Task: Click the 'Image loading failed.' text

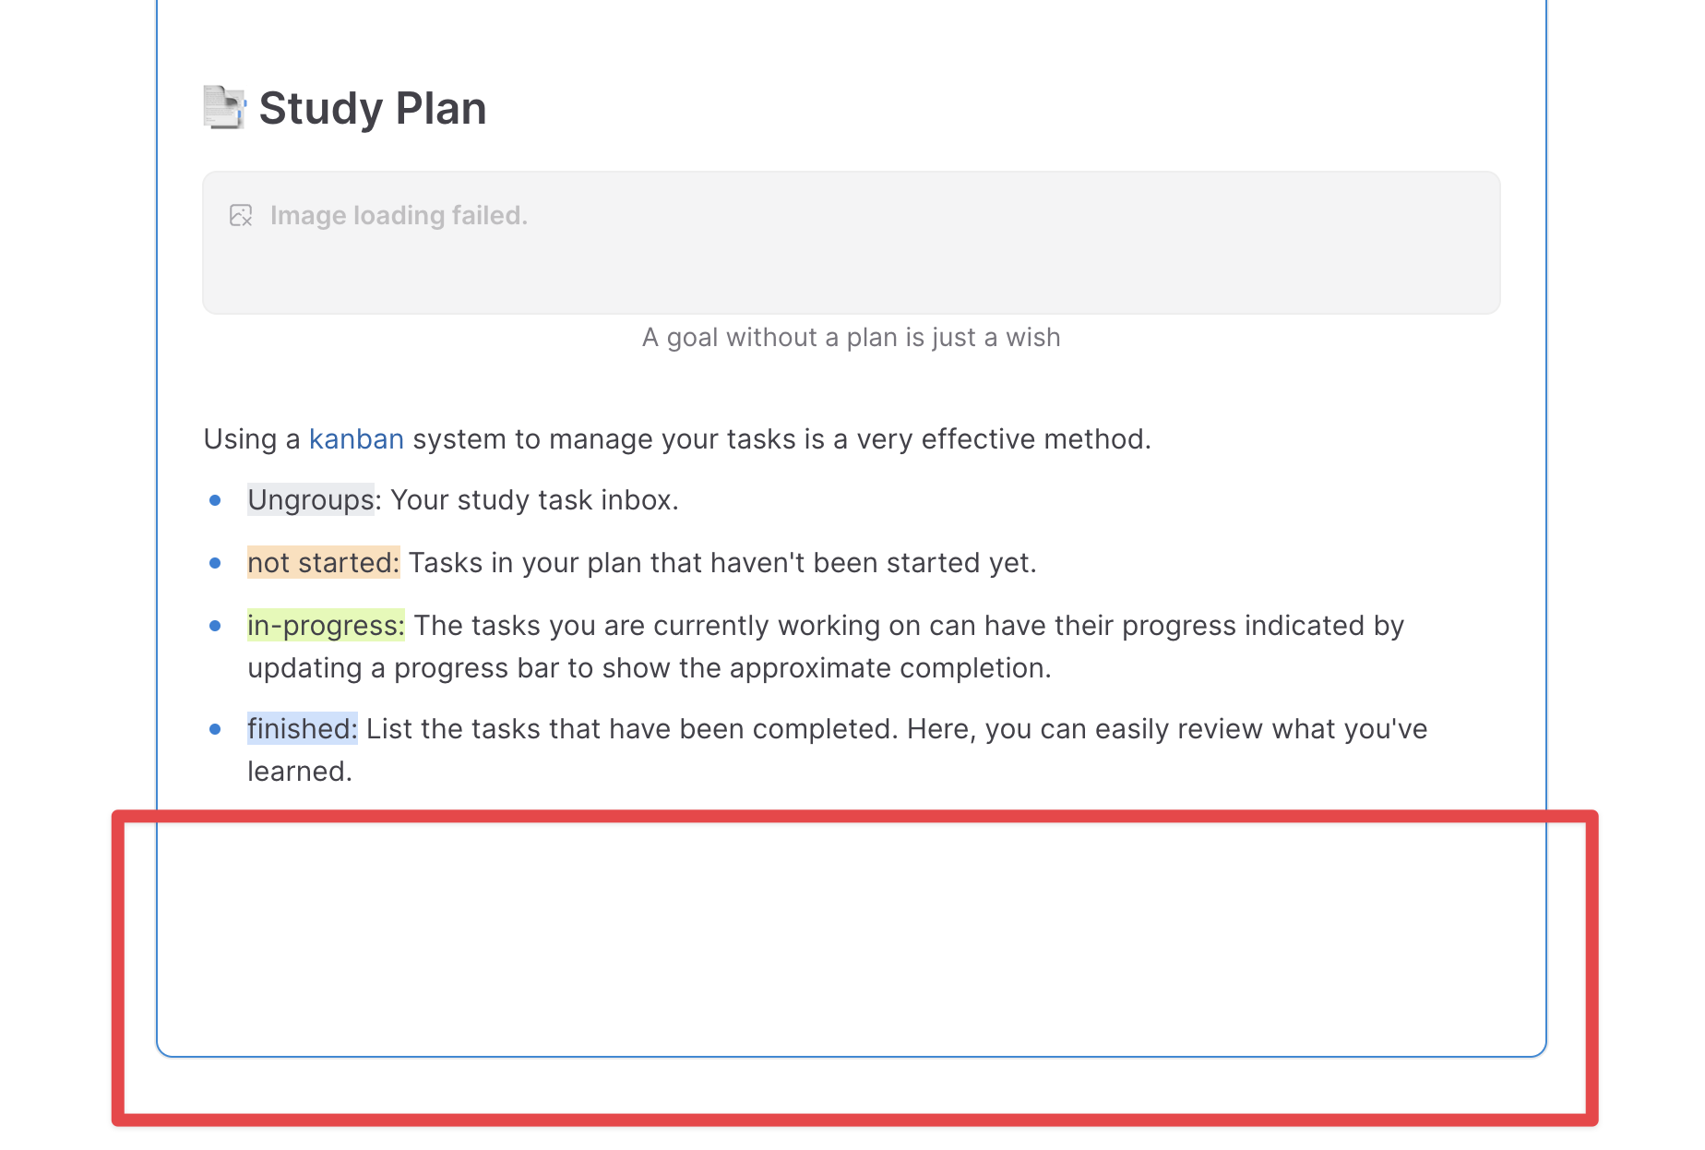Action: (x=399, y=216)
